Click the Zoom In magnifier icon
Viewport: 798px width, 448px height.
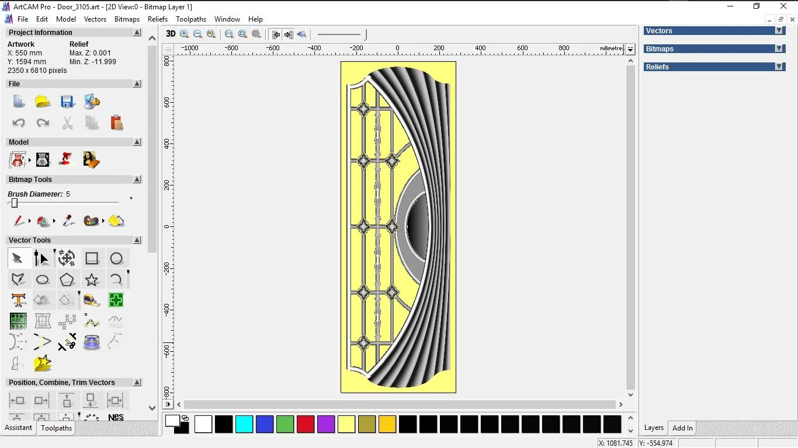185,34
